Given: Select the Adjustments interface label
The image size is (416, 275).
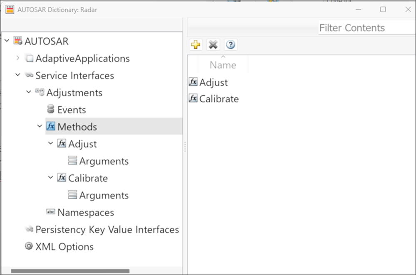Looking at the screenshot, I should click(74, 93).
